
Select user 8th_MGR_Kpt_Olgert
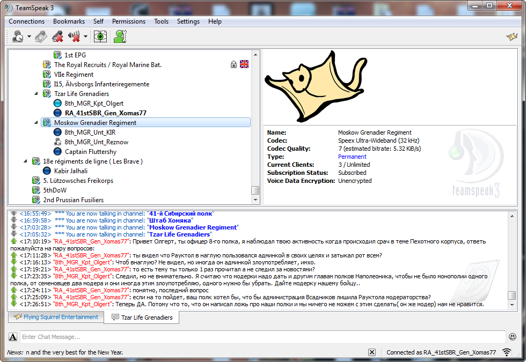pyautogui.click(x=94, y=104)
